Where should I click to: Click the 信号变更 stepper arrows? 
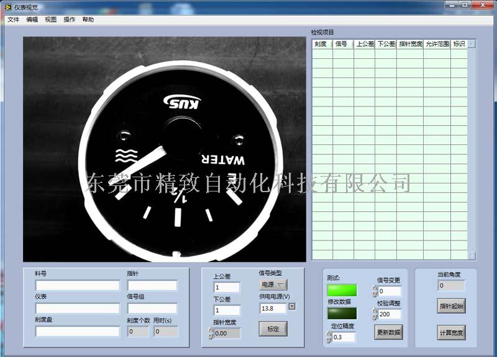(x=375, y=291)
